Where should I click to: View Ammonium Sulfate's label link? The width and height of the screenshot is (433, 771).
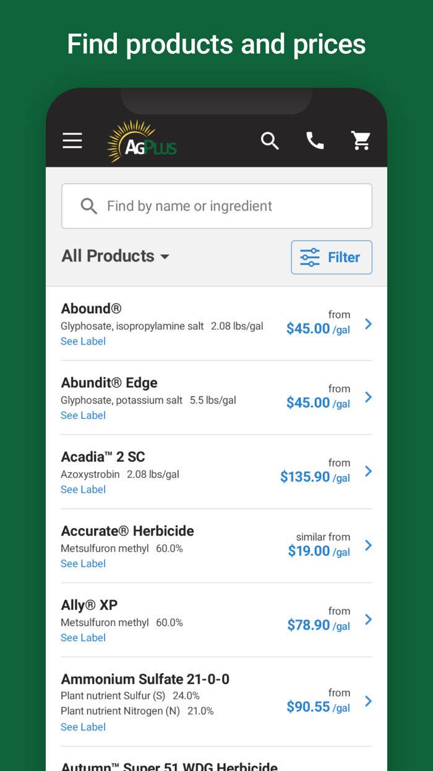coord(83,726)
